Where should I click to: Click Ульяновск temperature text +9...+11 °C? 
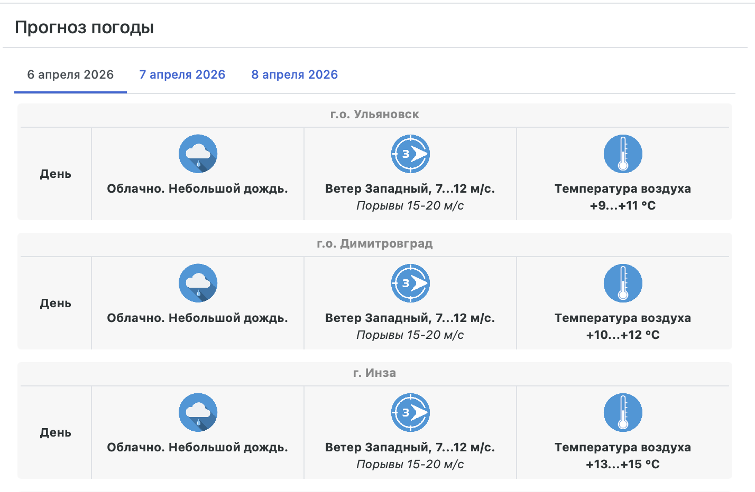[623, 205]
